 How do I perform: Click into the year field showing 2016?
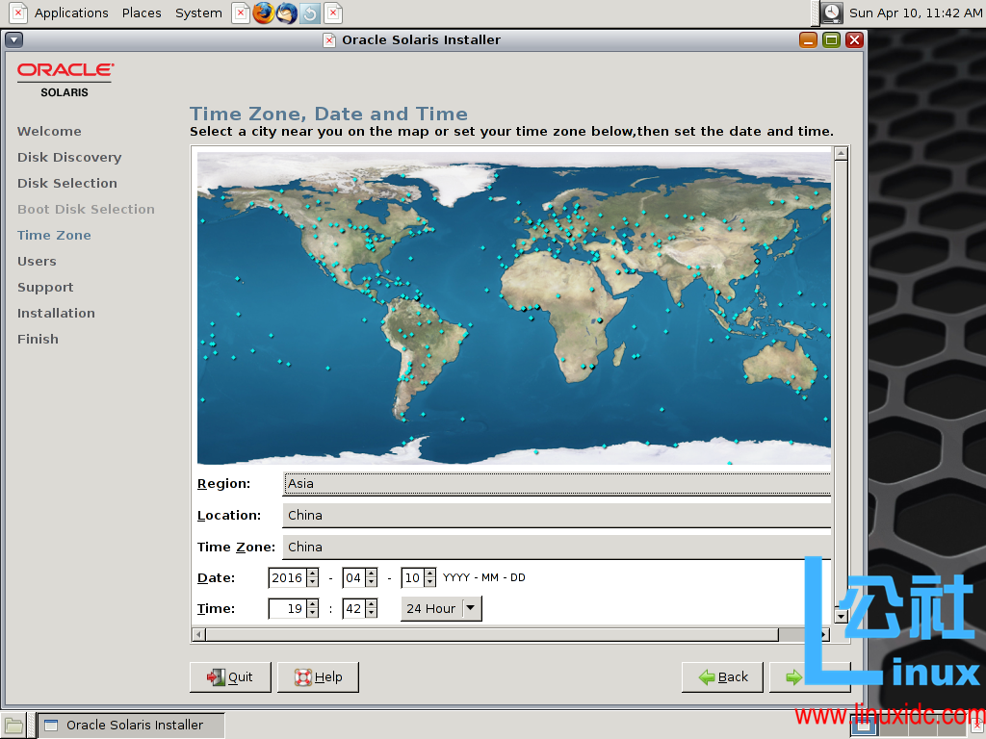coord(287,577)
